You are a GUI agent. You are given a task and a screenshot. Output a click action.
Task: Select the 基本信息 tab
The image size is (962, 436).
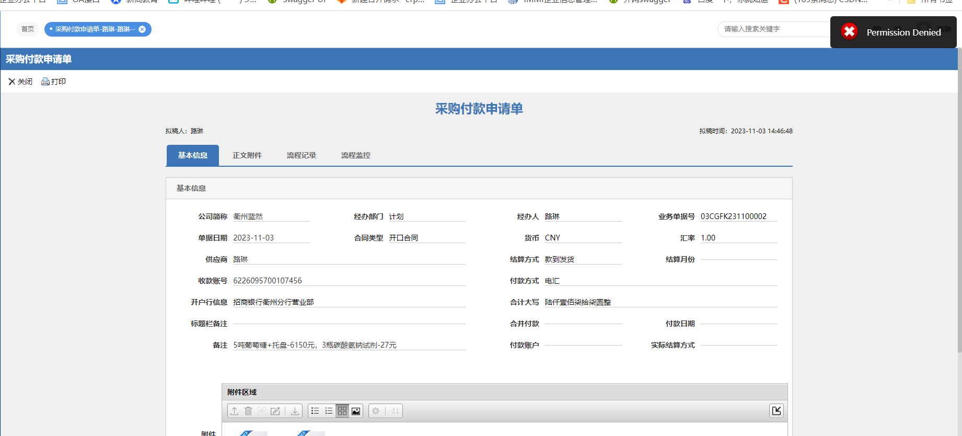(193, 155)
